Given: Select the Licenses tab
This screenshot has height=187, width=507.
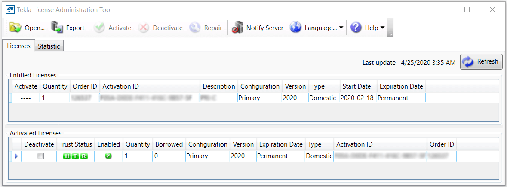Looking at the screenshot, I should [x=19, y=46].
